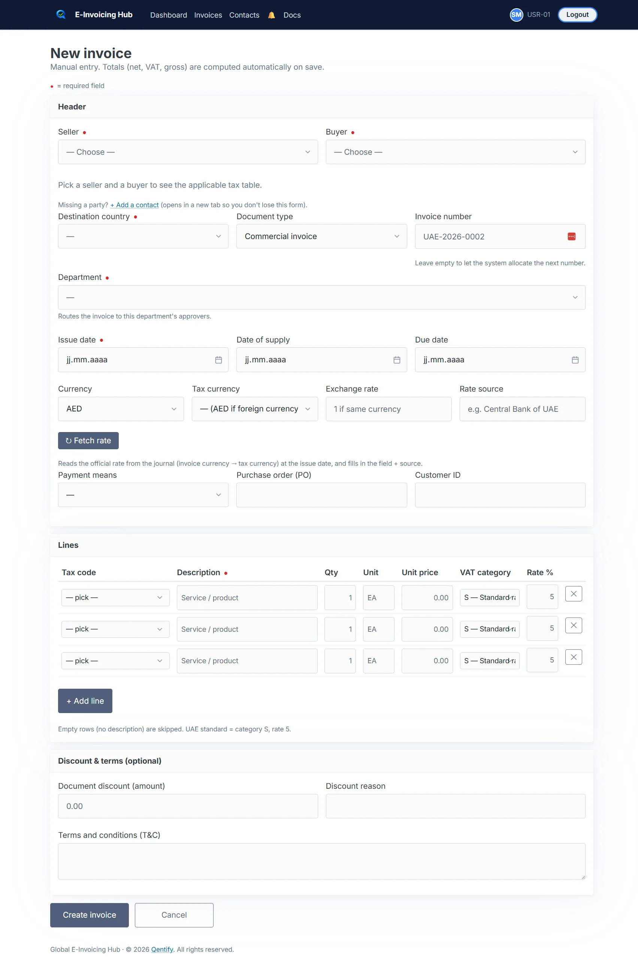Viewport: 638px width, 963px height.
Task: Open Docs in top navigation
Action: (292, 15)
